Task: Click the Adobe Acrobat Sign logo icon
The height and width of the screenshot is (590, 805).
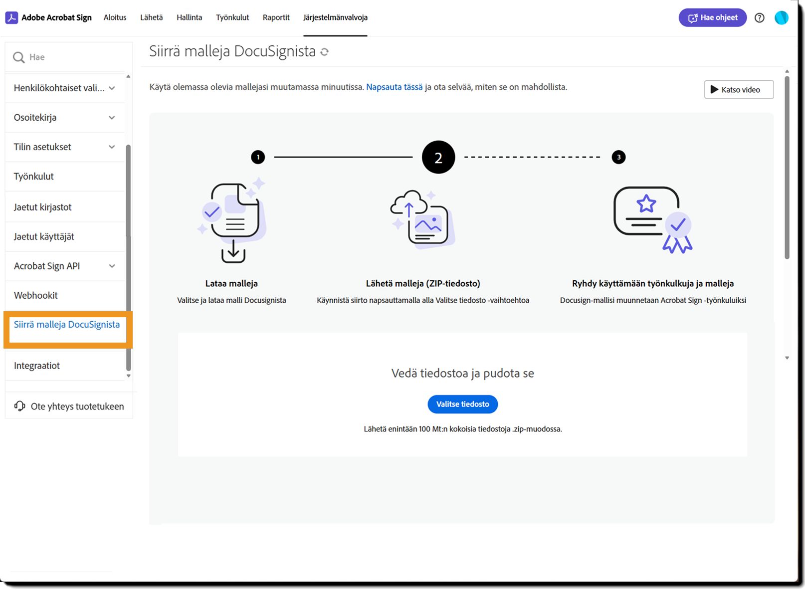Action: click(x=11, y=18)
